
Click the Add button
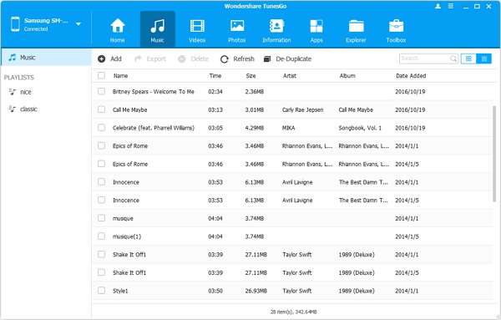pos(109,58)
